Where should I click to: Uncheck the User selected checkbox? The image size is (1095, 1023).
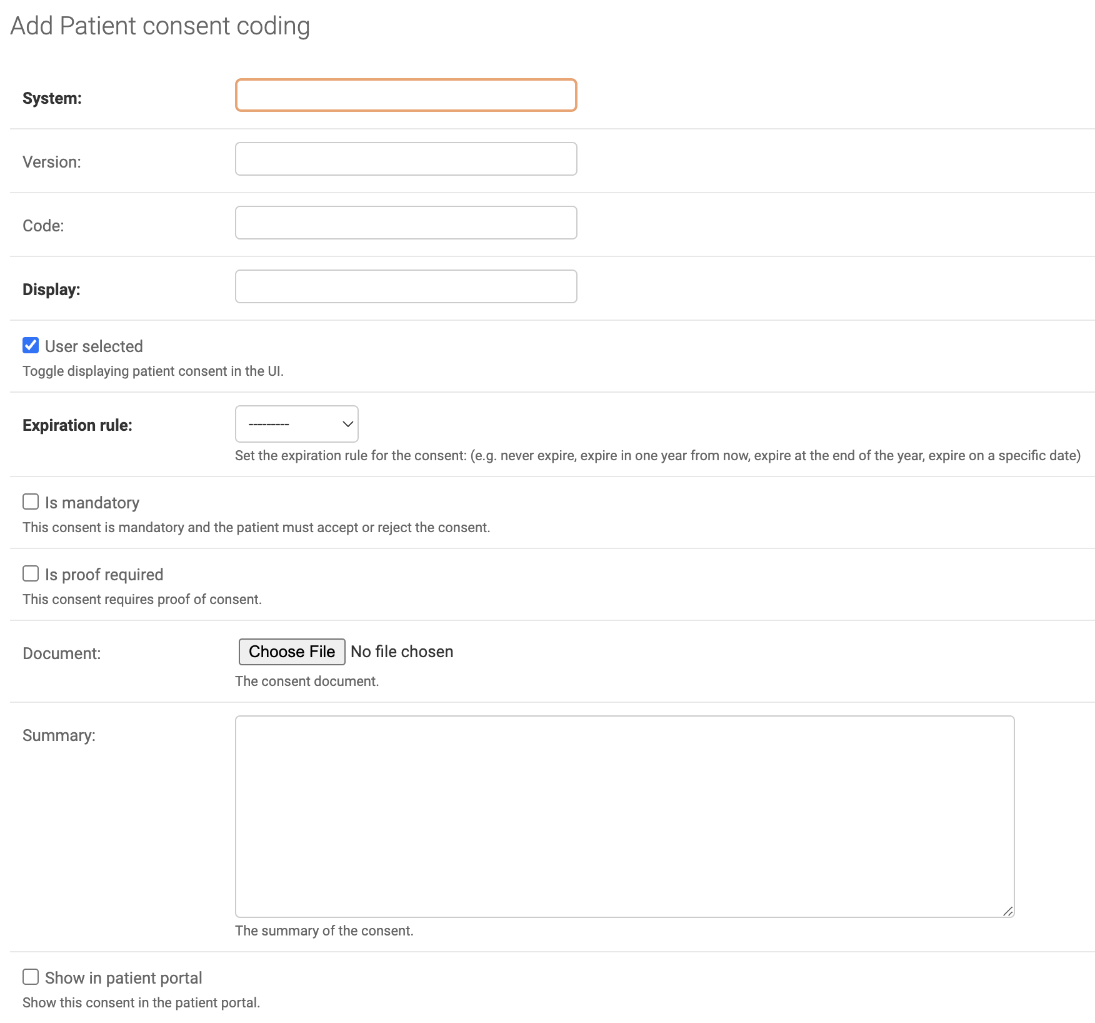tap(31, 345)
